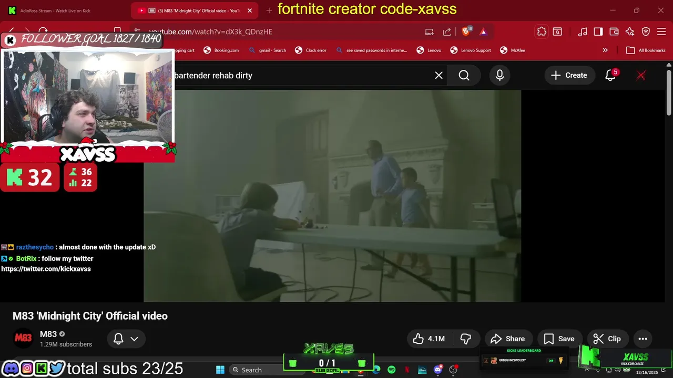Click the M83 channel name link
This screenshot has width=673, height=378.
click(x=48, y=334)
